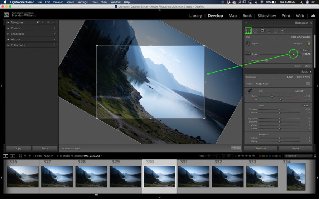Click the Previous button
Viewport: 319px width, 199px height.
(x=261, y=148)
